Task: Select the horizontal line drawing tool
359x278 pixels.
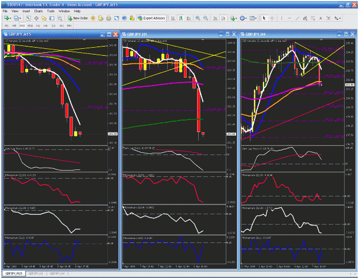Action: coord(289,18)
